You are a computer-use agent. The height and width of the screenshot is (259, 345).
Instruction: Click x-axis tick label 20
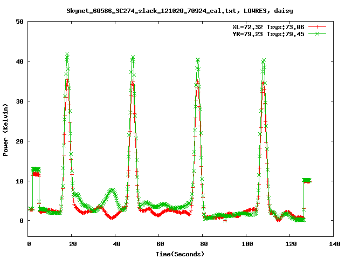click(x=73, y=244)
